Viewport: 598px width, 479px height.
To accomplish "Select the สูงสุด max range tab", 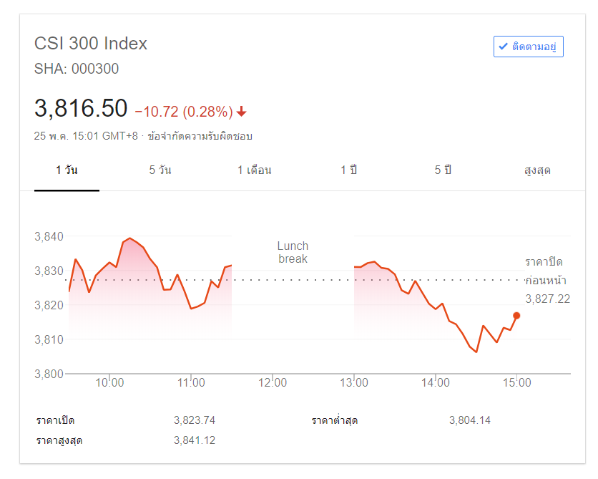I will (537, 170).
